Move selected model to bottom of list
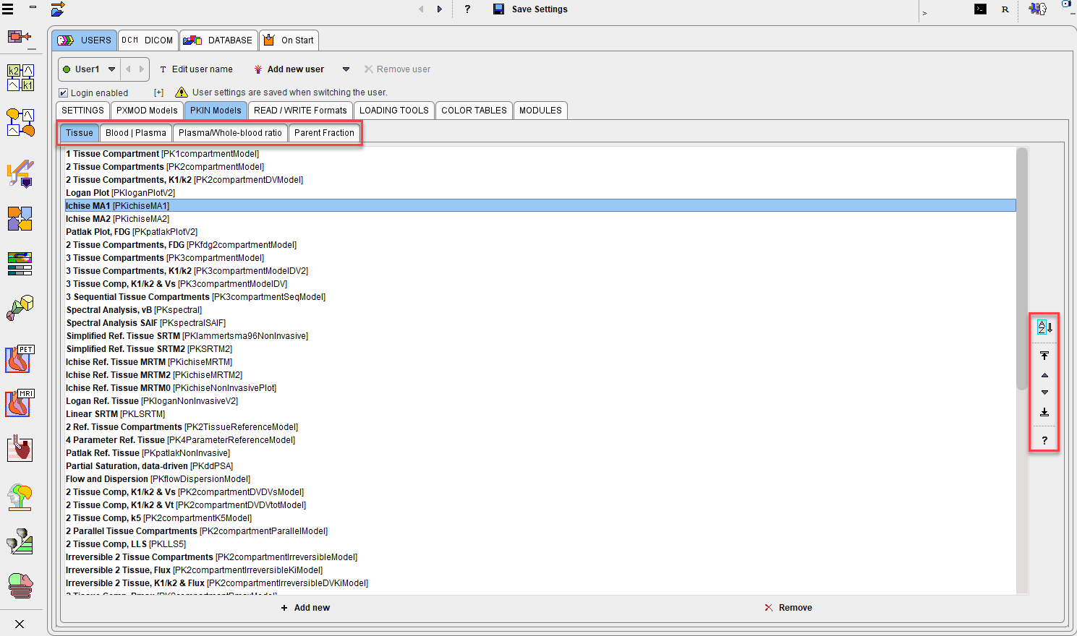Screen dimensions: 1077x636 (1044, 413)
